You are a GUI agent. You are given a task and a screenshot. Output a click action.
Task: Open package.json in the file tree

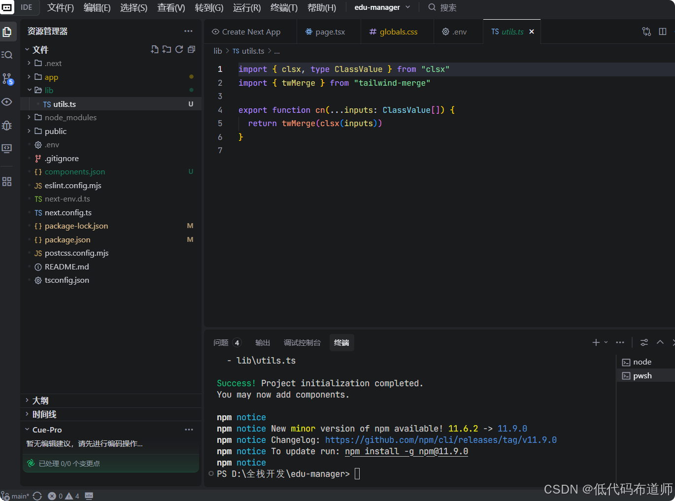point(111,239)
